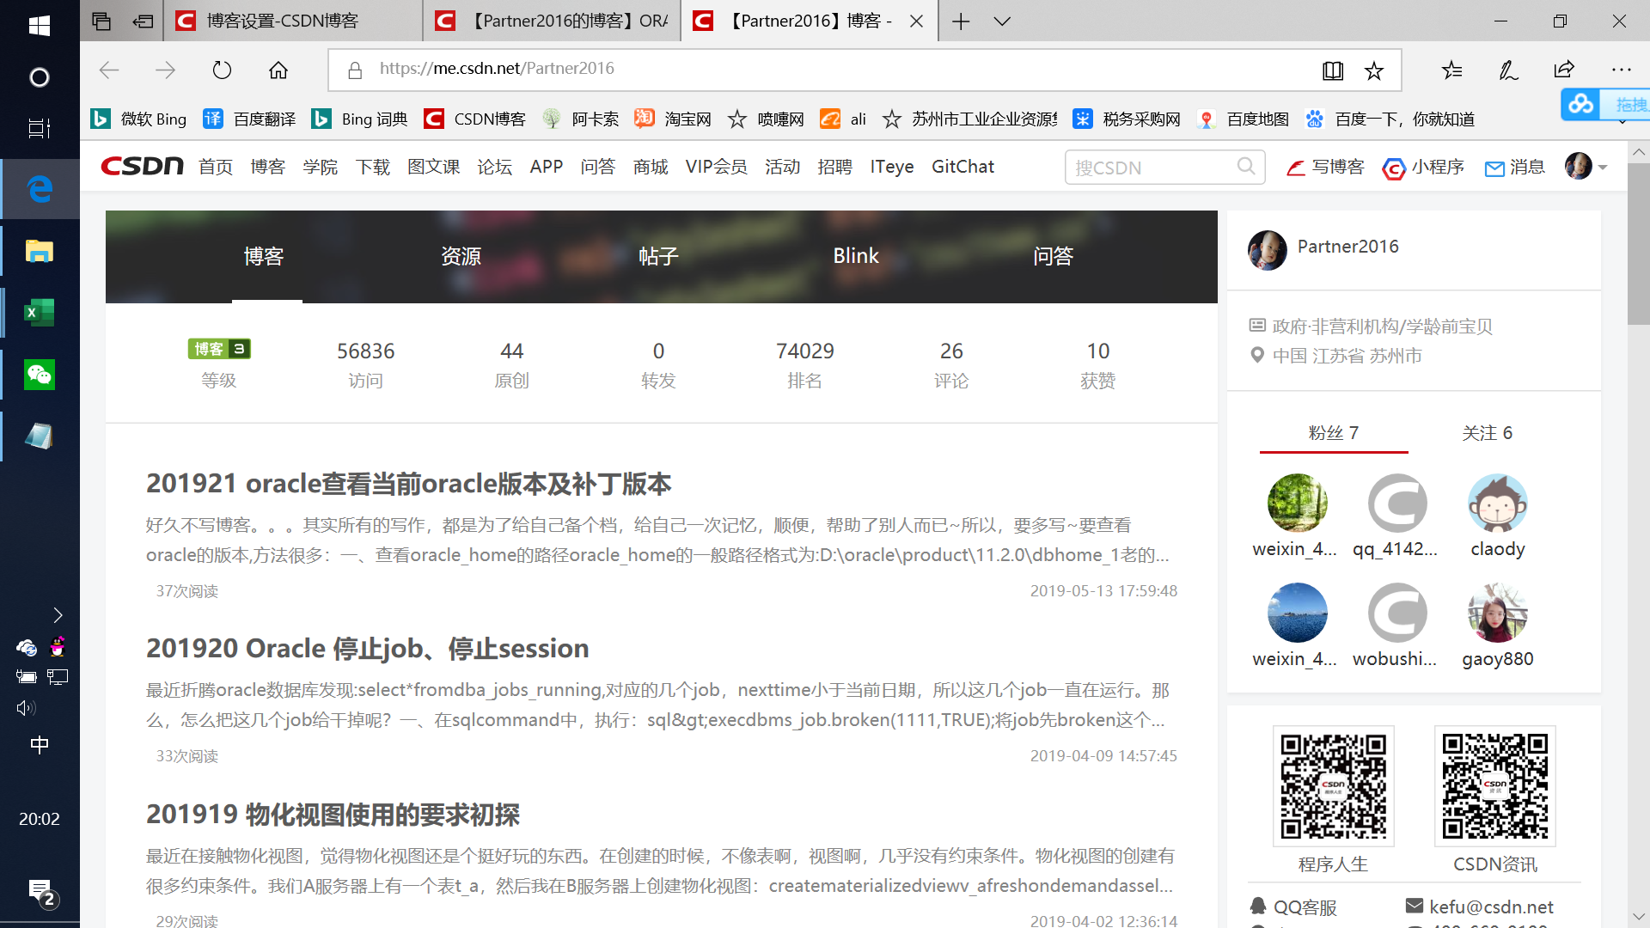Open the account dropdown beside the profile avatar
Viewport: 1650px width, 928px height.
click(1602, 168)
